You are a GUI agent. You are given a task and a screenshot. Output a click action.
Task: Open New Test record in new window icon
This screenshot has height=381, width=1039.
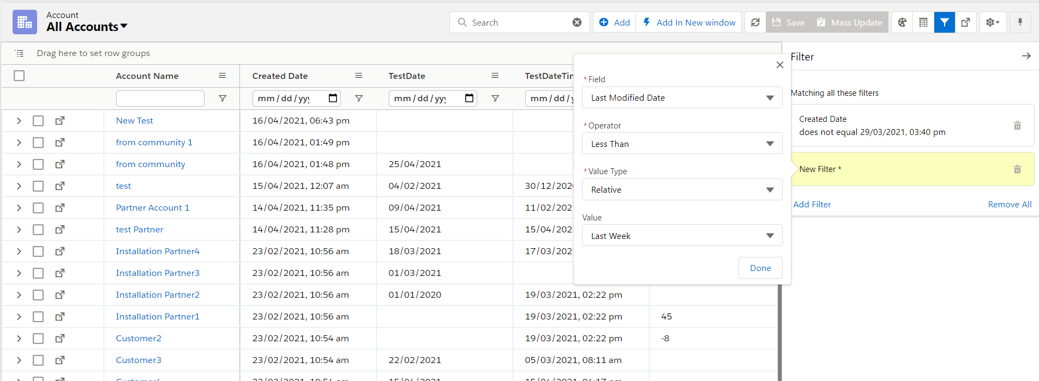[x=60, y=120]
